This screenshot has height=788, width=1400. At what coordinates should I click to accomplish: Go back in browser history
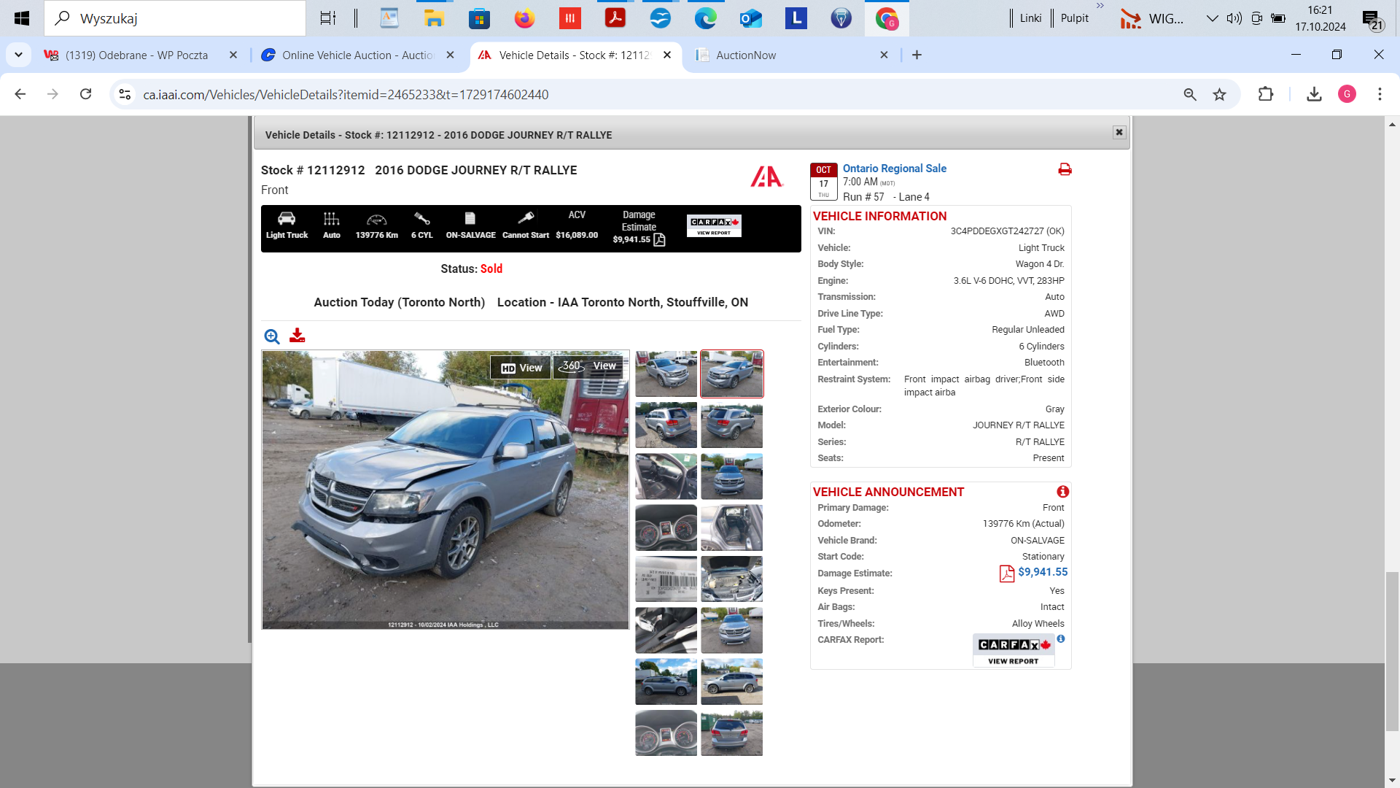(x=20, y=94)
